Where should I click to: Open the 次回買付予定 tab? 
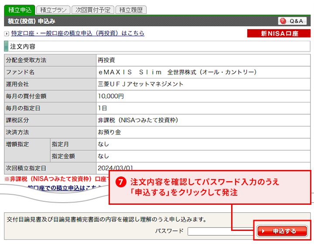click(93, 10)
